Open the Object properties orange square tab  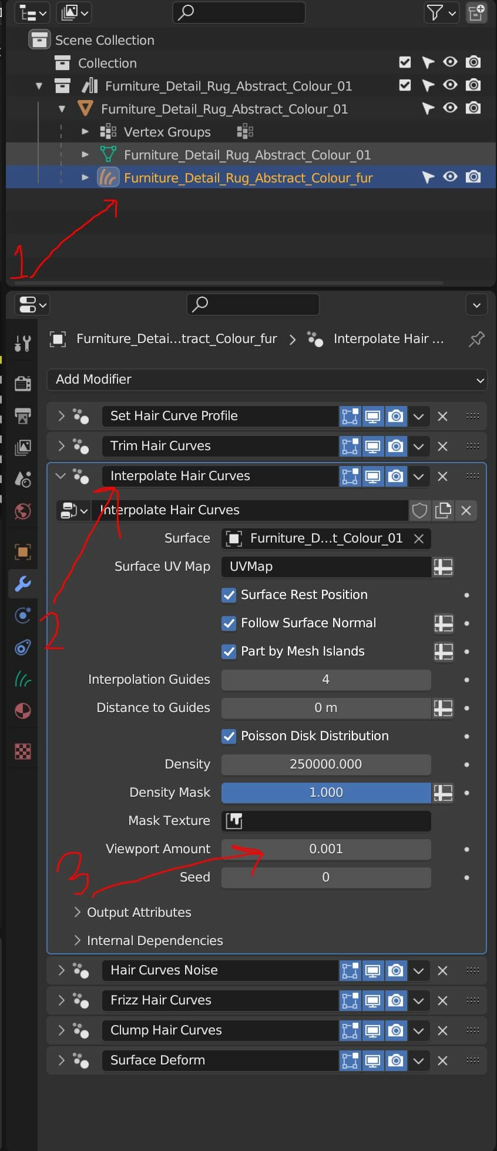pyautogui.click(x=22, y=552)
